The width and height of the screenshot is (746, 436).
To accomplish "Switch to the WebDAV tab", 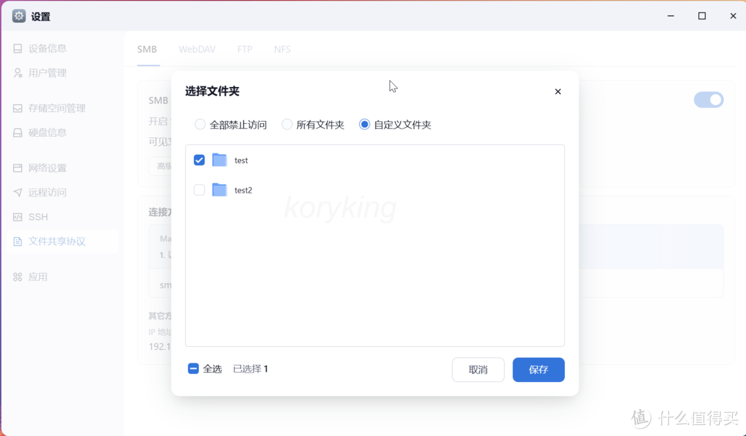I will tap(197, 49).
